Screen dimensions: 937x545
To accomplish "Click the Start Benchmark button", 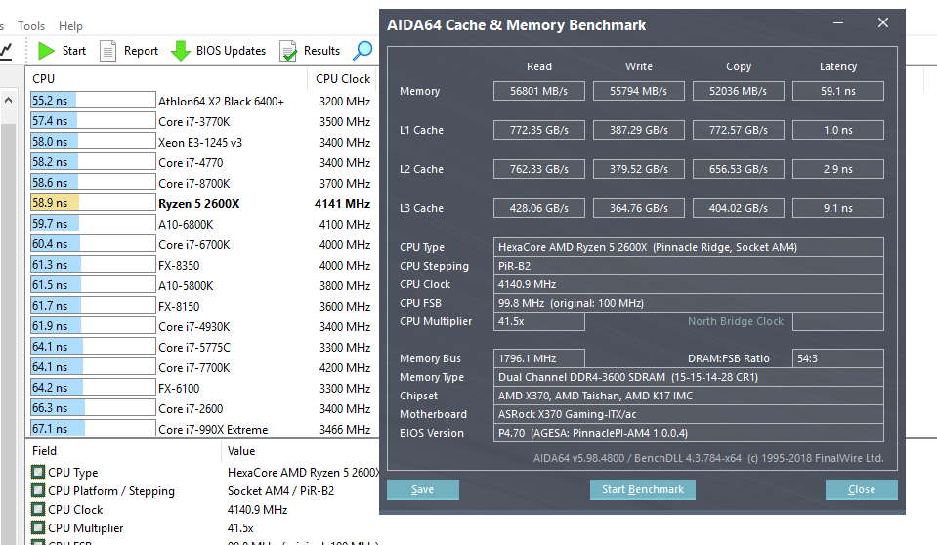I will [642, 489].
